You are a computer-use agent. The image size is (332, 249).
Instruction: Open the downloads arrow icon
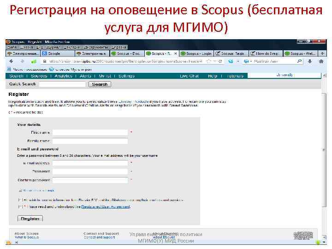tap(310, 61)
